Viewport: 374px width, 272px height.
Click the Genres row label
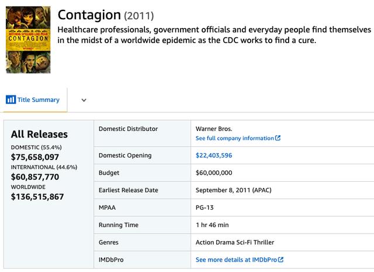coord(109,242)
